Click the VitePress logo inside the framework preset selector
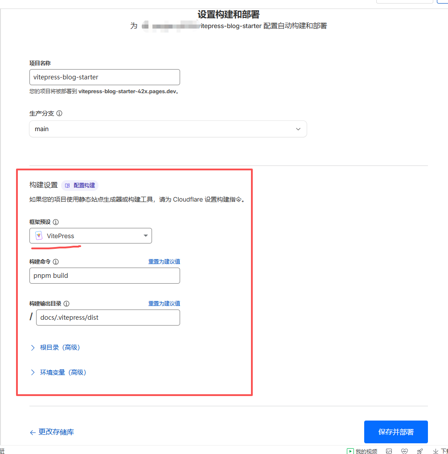Viewport: 448px width, 454px height. [x=38, y=235]
